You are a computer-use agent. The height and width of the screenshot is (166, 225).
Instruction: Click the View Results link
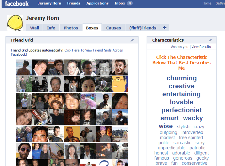click(x=201, y=47)
